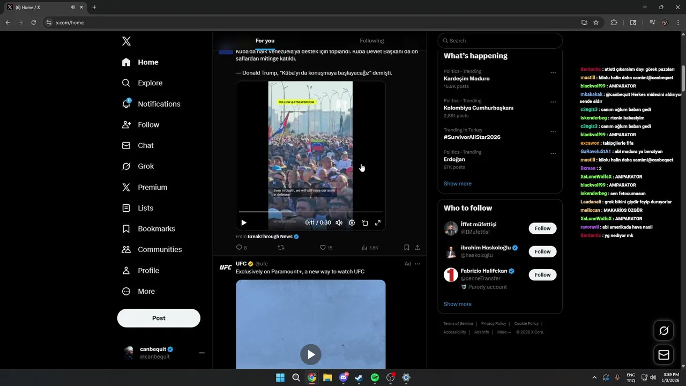Open UFC profile avatar

point(226,267)
